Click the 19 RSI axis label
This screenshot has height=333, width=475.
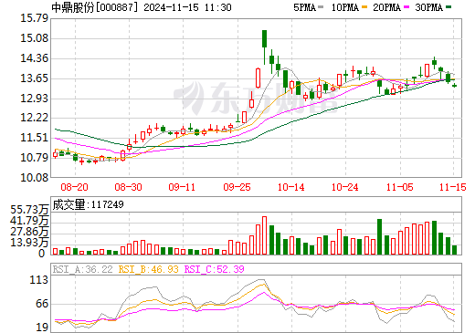(42, 328)
